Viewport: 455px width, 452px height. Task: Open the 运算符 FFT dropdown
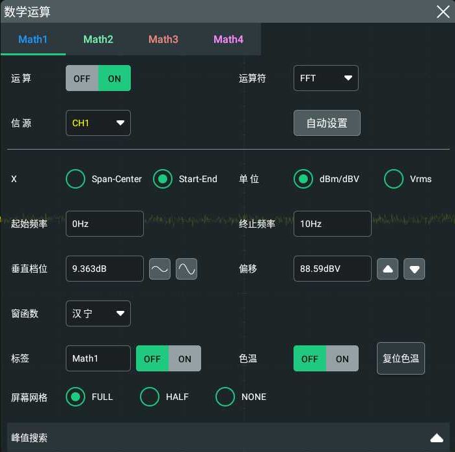(326, 78)
